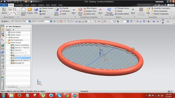Select the Shell tool
The width and height of the screenshot is (175, 98).
(42, 14)
